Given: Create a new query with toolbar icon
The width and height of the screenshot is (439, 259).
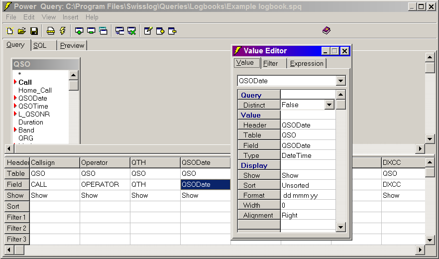Looking at the screenshot, I should [x=10, y=31].
